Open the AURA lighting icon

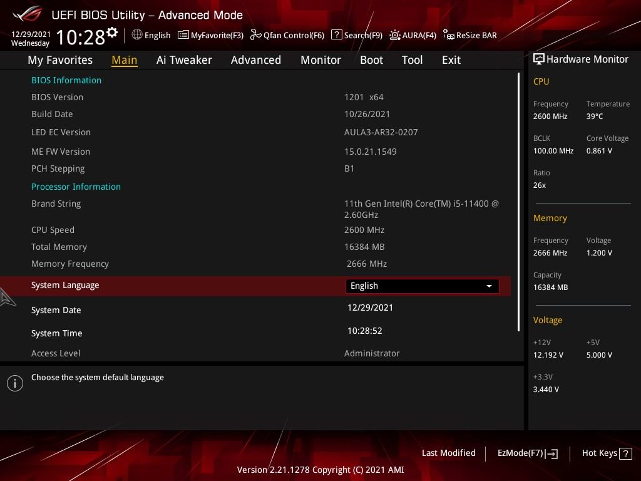tap(395, 35)
